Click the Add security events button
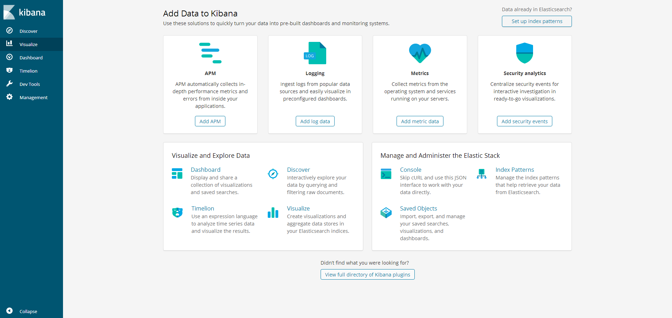The height and width of the screenshot is (318, 672). pos(525,121)
